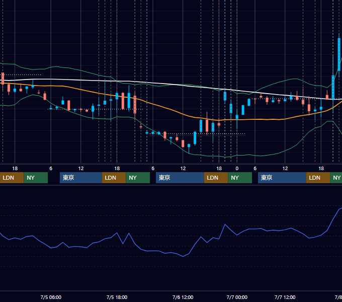Select the LDN session bar on 7/6
342x302 pixels.
point(216,178)
